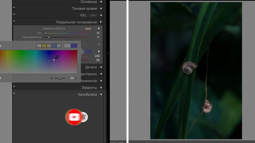Pick the yellow preset swatch in color picker
The height and width of the screenshot is (143, 255).
(x=44, y=46)
